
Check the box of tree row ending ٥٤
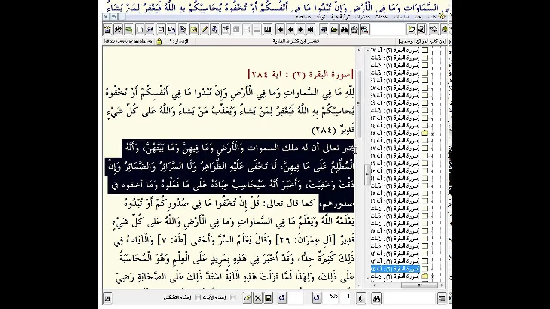pos(425,125)
